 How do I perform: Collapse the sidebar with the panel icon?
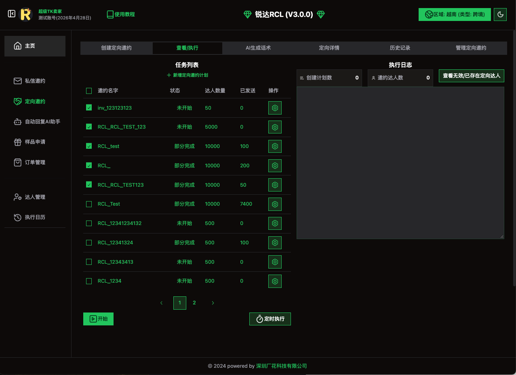[x=12, y=14]
